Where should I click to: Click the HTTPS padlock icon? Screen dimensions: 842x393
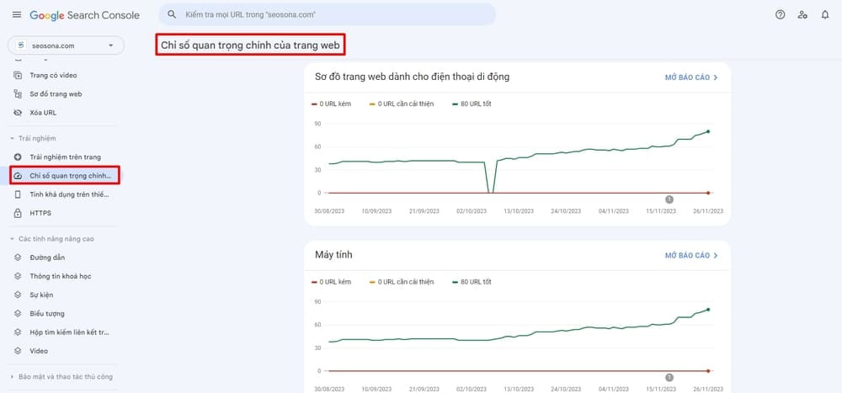click(x=18, y=213)
